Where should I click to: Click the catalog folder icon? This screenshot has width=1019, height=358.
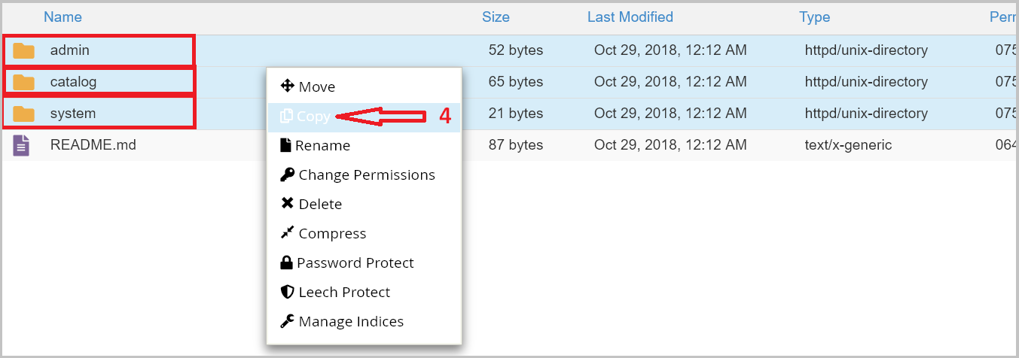[24, 82]
